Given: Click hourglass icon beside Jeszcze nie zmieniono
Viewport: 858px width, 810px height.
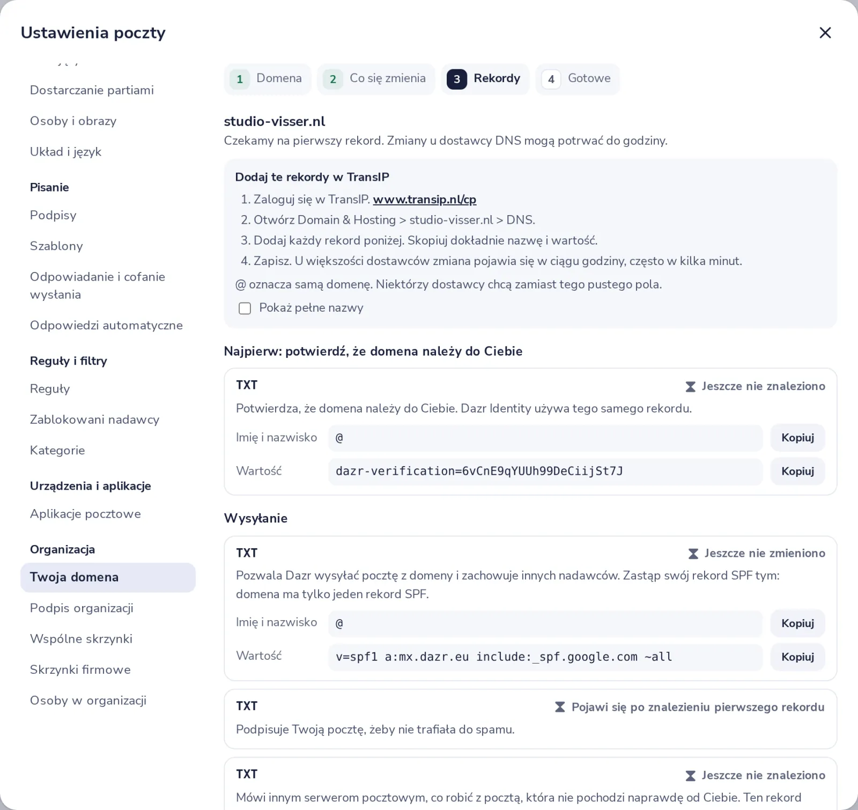Looking at the screenshot, I should (693, 554).
